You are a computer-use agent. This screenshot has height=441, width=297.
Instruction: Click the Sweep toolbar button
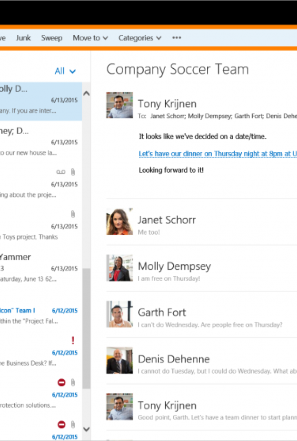51,38
